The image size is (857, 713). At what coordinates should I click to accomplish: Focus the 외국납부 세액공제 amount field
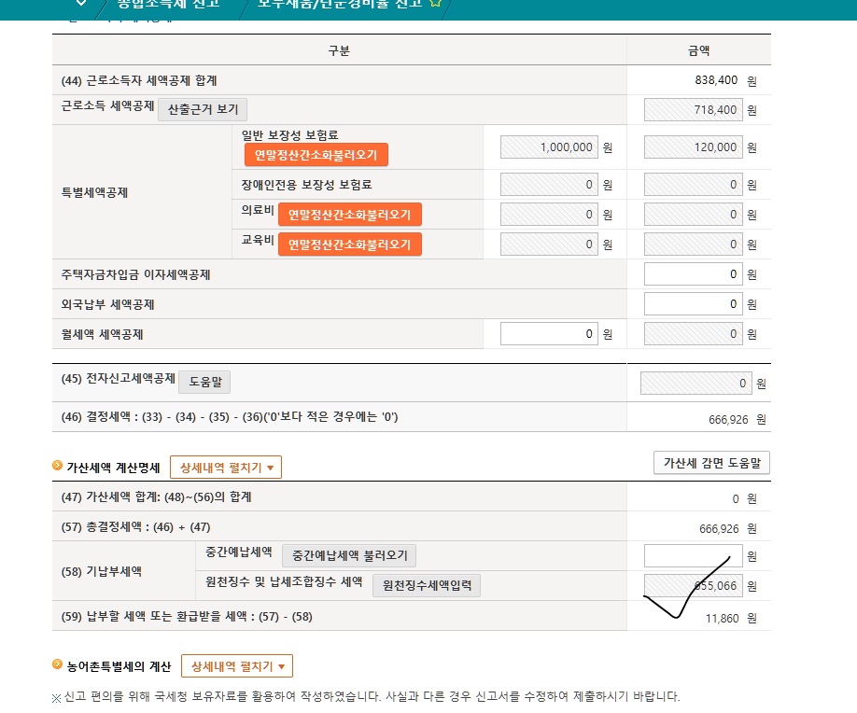pyautogui.click(x=693, y=304)
